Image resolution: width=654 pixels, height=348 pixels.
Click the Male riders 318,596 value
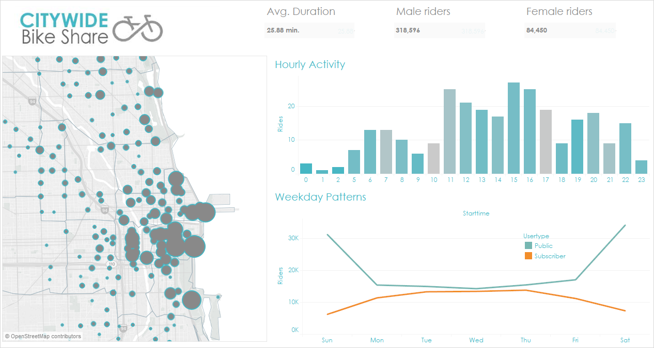[408, 30]
